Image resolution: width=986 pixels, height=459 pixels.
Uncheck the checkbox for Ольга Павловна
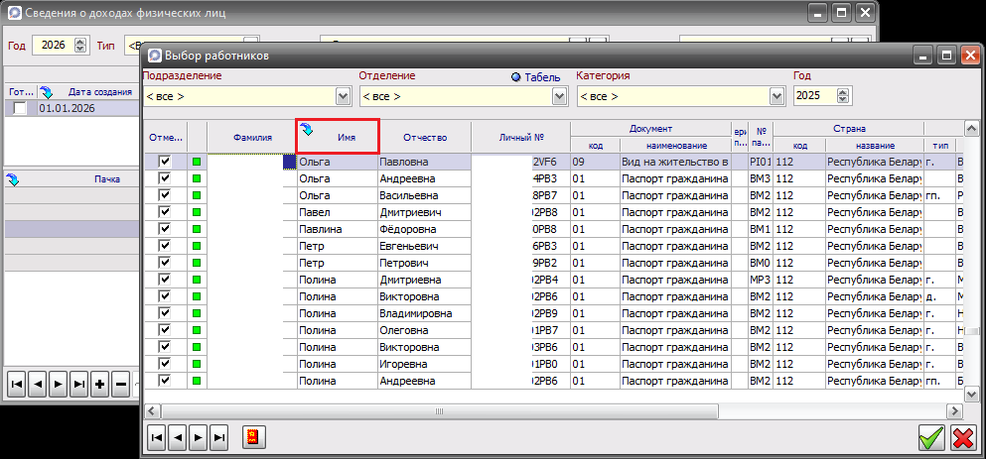coord(165,162)
